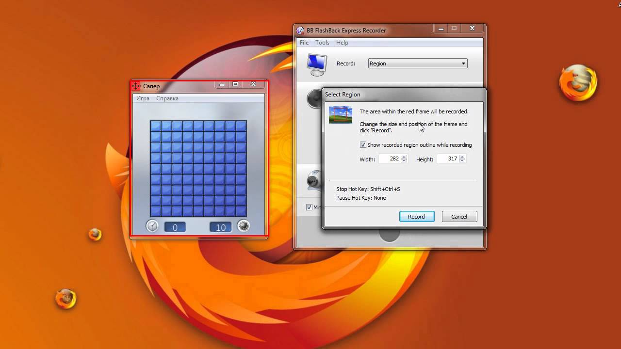Maximize the Сапер window
This screenshot has width=621, height=349.
click(x=235, y=84)
